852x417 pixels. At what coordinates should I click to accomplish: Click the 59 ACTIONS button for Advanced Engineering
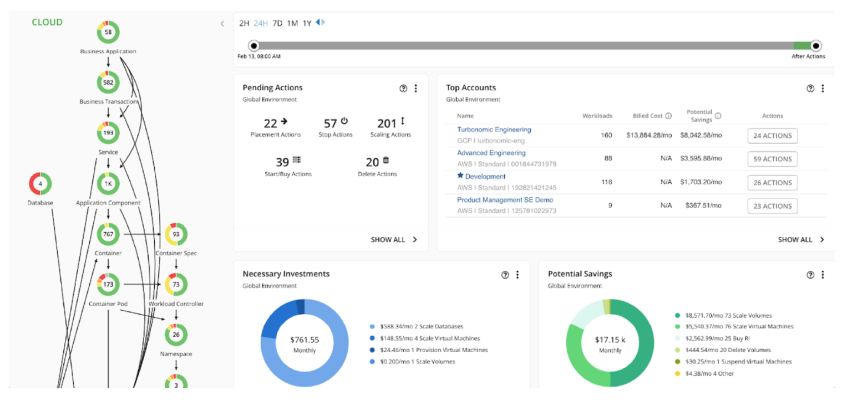click(772, 159)
